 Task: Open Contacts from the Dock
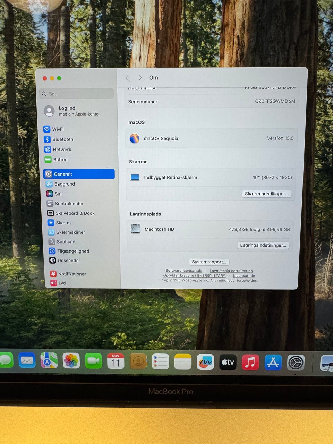tap(138, 361)
